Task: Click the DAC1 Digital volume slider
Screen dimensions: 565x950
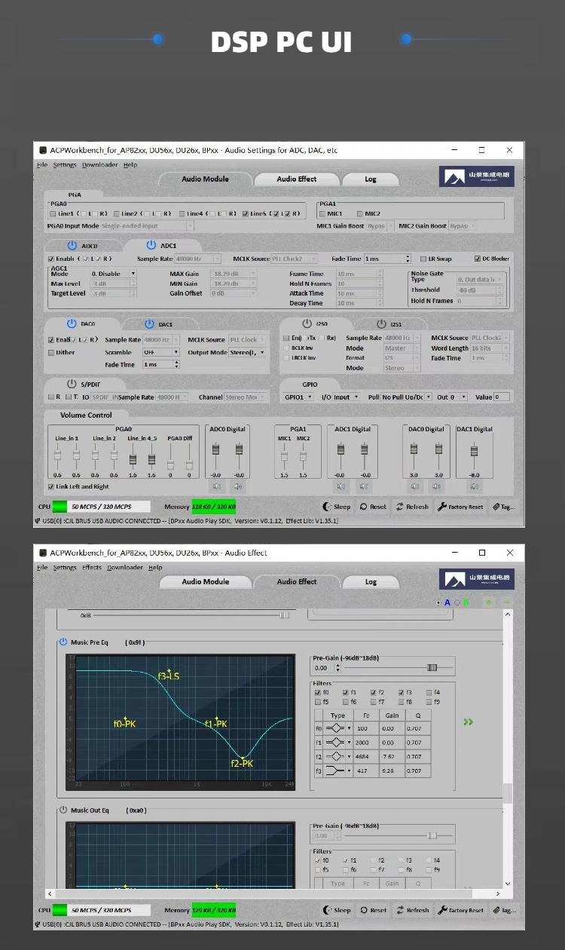Action: [x=473, y=451]
